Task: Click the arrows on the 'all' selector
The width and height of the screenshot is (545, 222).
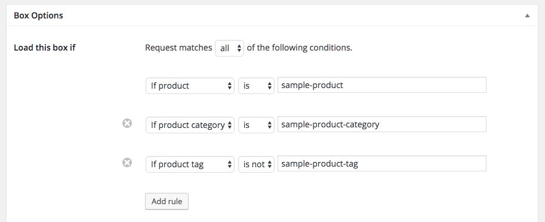Action: pyautogui.click(x=239, y=48)
